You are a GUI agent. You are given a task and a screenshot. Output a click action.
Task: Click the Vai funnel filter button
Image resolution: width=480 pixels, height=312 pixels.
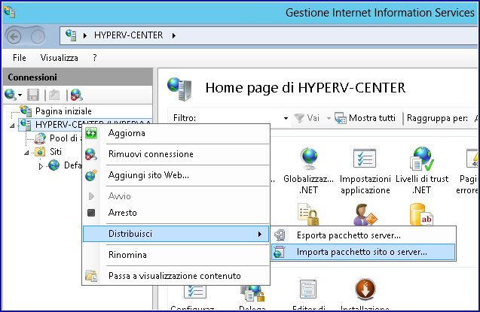pos(307,118)
